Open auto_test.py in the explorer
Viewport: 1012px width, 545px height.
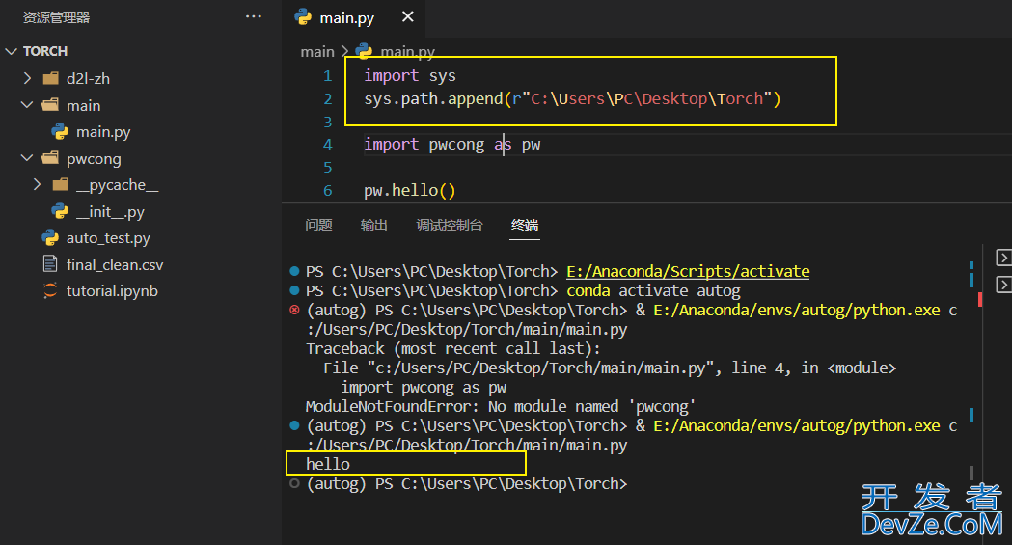pyautogui.click(x=108, y=238)
